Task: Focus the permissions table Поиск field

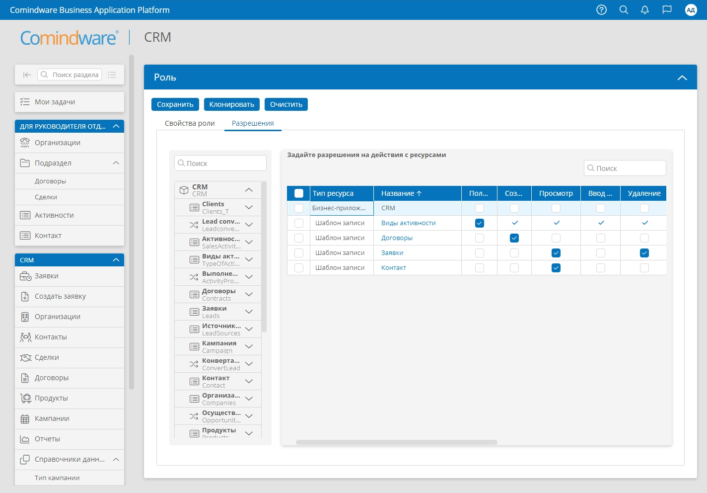Action: click(625, 168)
